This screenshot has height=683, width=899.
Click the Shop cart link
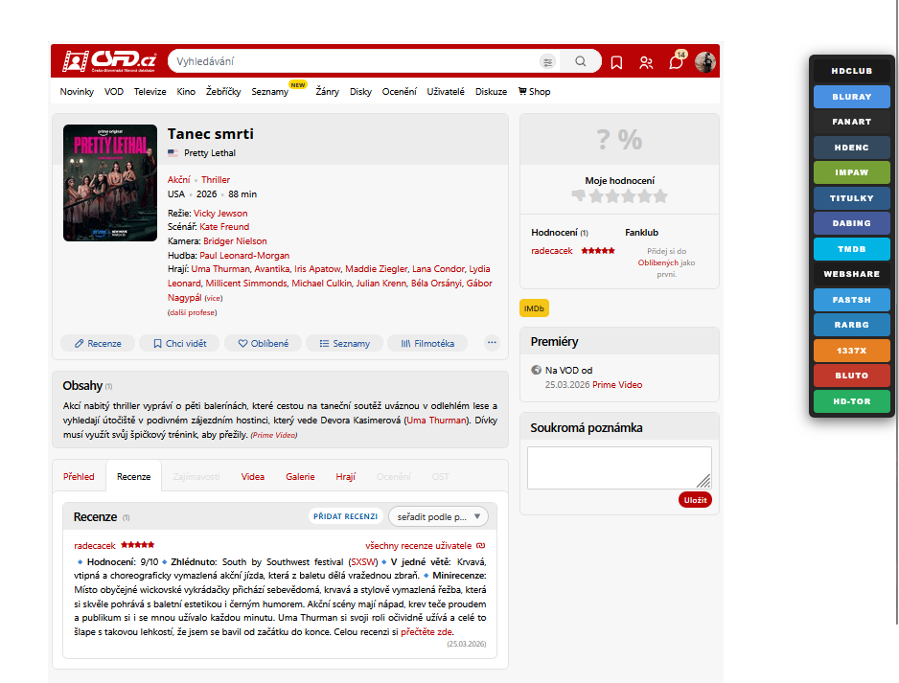coord(534,92)
